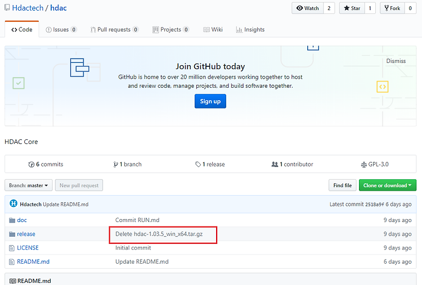Open the Delete hdac-1.03.5_win_x64.tar.gz commit
Viewport: 422px width, 285px height.
[159, 234]
